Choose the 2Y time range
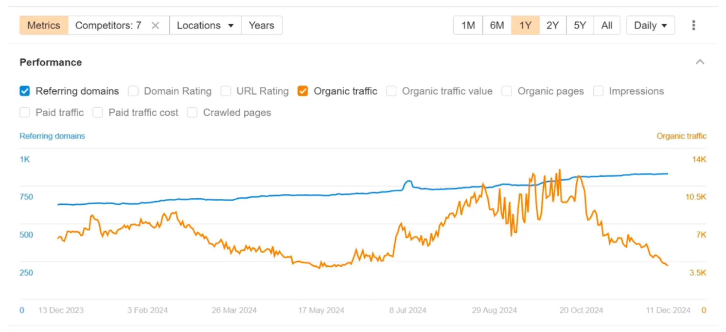Screen dimensions: 726x332 tap(552, 25)
